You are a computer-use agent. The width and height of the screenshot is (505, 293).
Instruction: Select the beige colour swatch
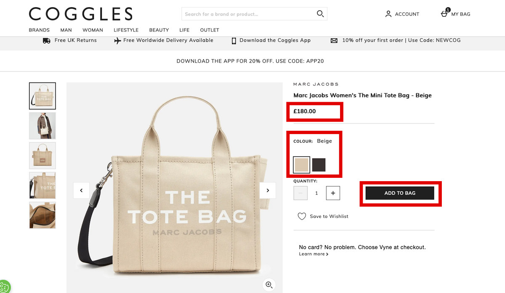[302, 165]
